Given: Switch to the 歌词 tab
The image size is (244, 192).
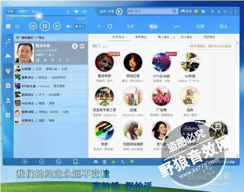Looking at the screenshot, I should click(224, 26).
